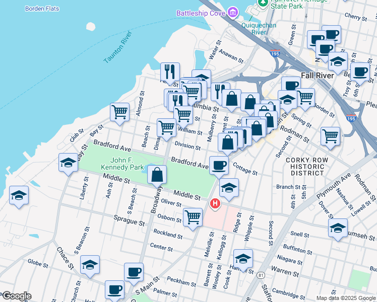Open school marker between Globe St and Chace St
This screenshot has height=302, width=377.
(x=90, y=265)
